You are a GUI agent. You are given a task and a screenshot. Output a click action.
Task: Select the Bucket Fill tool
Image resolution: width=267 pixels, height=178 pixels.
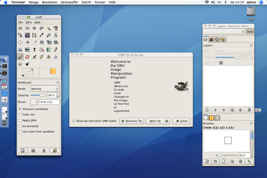(41, 50)
